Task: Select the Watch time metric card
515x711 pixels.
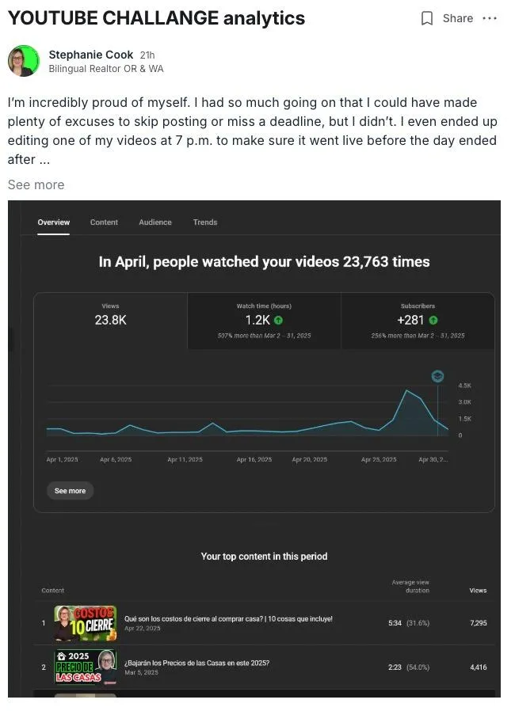Action: (264, 321)
